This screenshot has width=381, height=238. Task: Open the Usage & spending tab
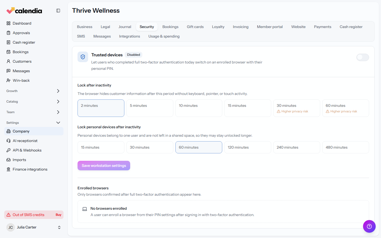coord(164,36)
